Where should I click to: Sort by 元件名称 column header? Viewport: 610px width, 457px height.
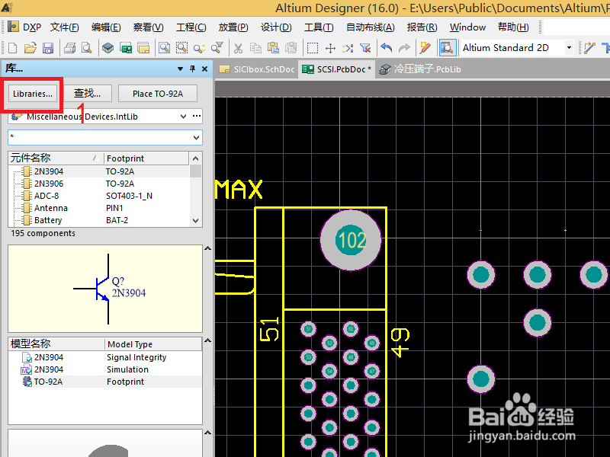tap(55, 158)
